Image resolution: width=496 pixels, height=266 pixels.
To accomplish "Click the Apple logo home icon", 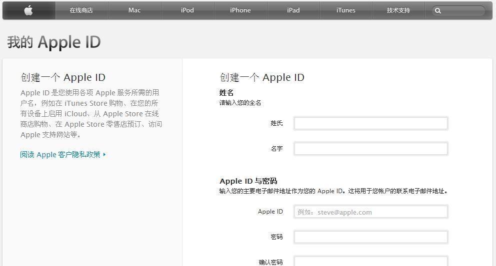I will pos(28,10).
